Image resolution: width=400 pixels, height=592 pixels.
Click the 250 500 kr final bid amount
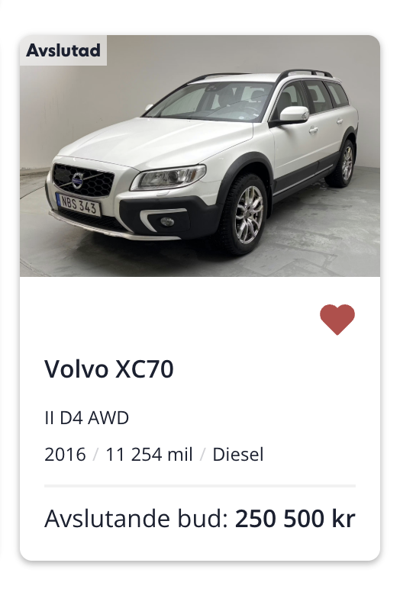(295, 518)
